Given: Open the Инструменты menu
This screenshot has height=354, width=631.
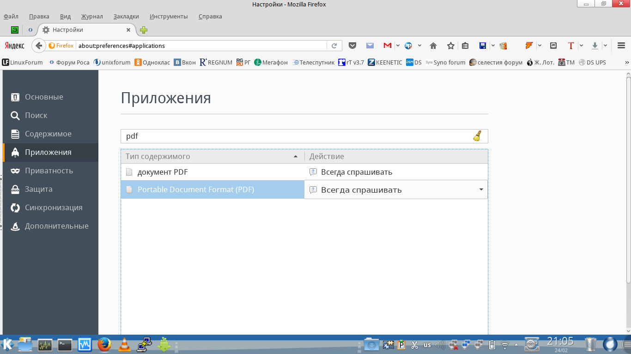Looking at the screenshot, I should click(169, 16).
